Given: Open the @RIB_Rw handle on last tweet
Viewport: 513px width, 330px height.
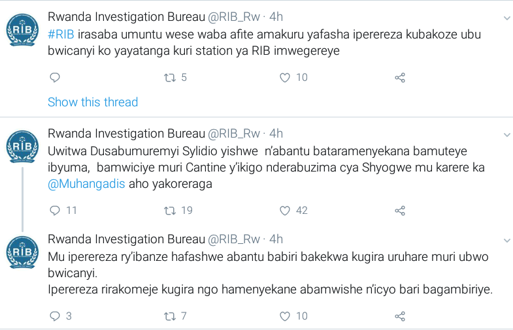Looking at the screenshot, I should pyautogui.click(x=234, y=239).
